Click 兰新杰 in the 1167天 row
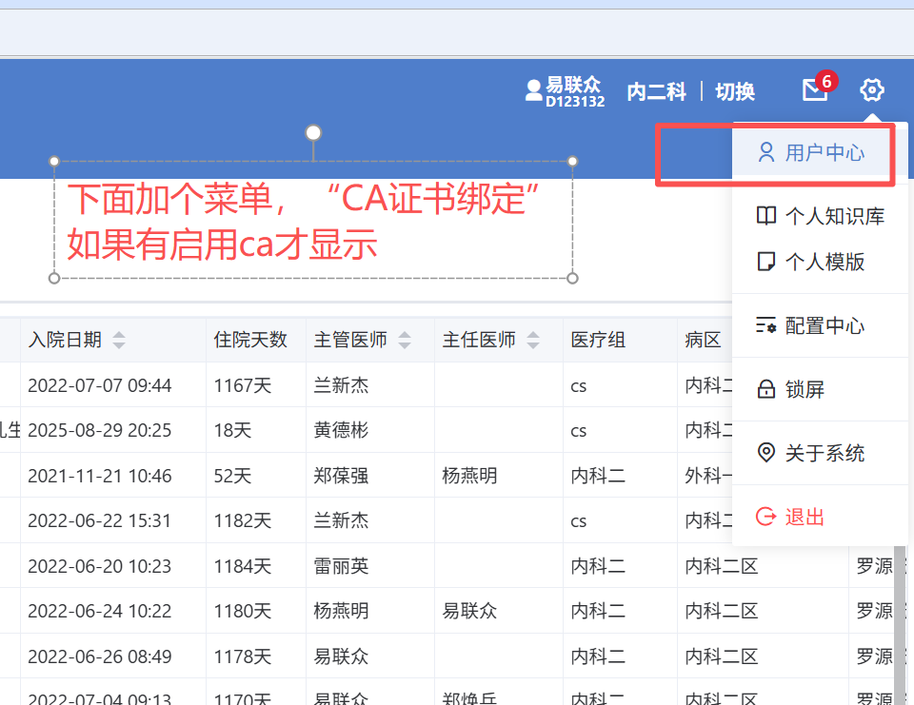This screenshot has height=705, width=914. point(341,385)
